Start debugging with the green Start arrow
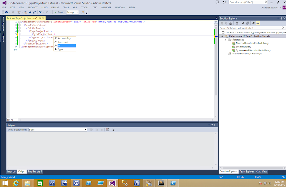Screen dimensions: 286x187 [x=55, y=12]
